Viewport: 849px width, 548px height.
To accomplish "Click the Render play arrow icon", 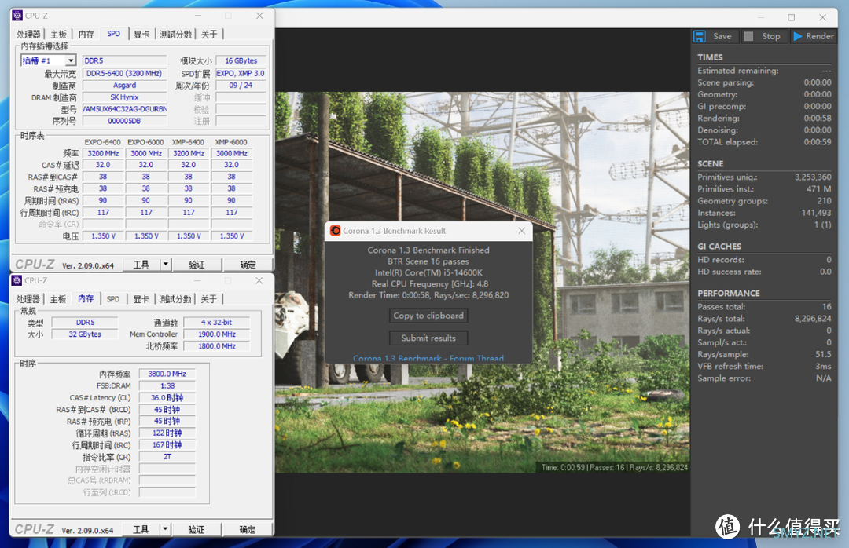I will 798,36.
